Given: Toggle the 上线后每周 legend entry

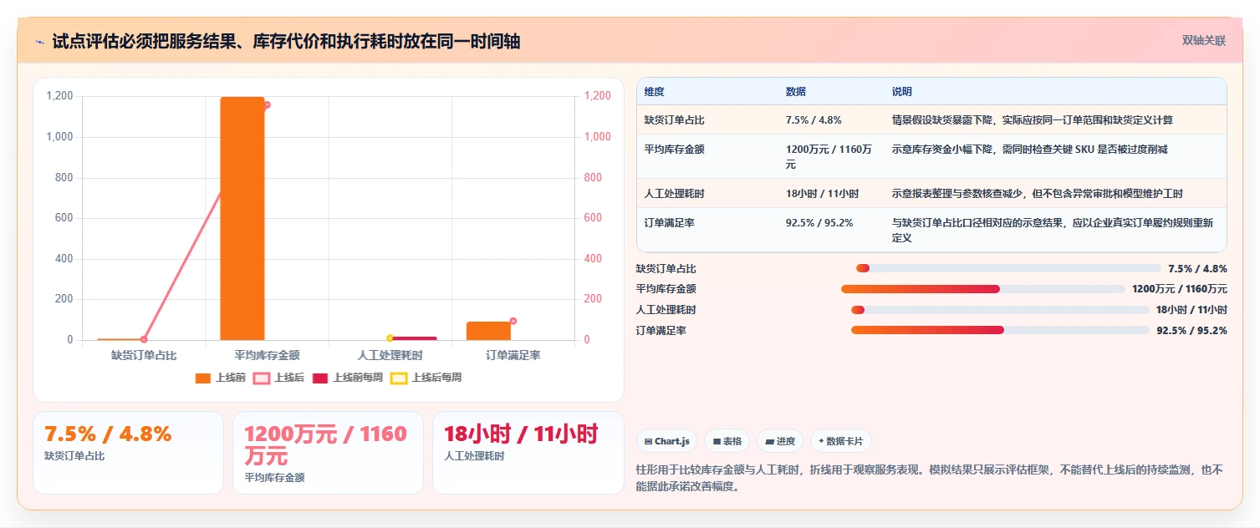Looking at the screenshot, I should 426,378.
